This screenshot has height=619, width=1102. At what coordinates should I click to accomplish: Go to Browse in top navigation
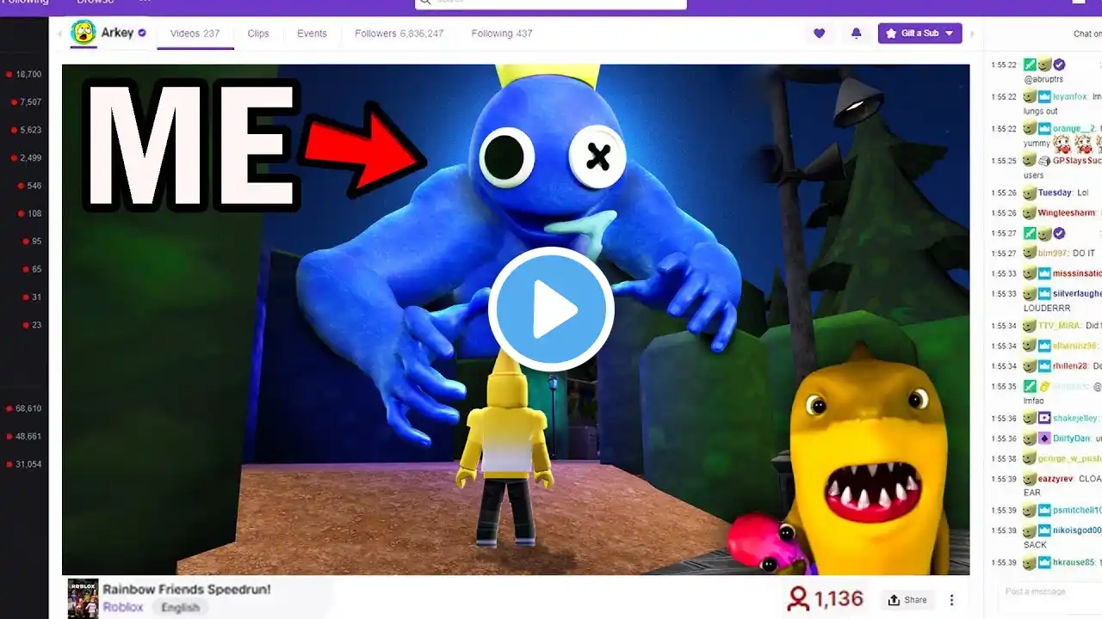click(95, 3)
